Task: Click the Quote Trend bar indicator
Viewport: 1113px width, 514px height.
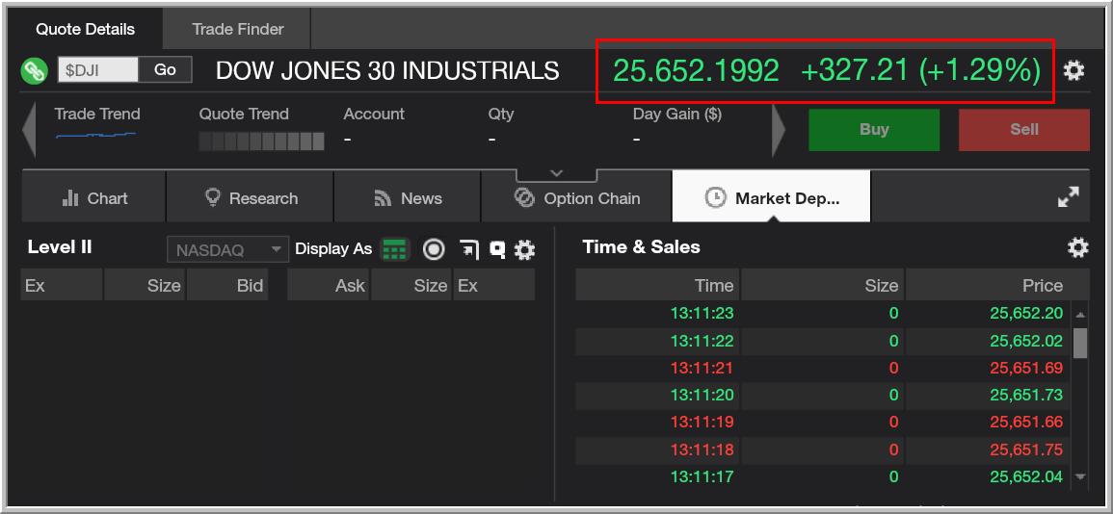Action: point(261,141)
